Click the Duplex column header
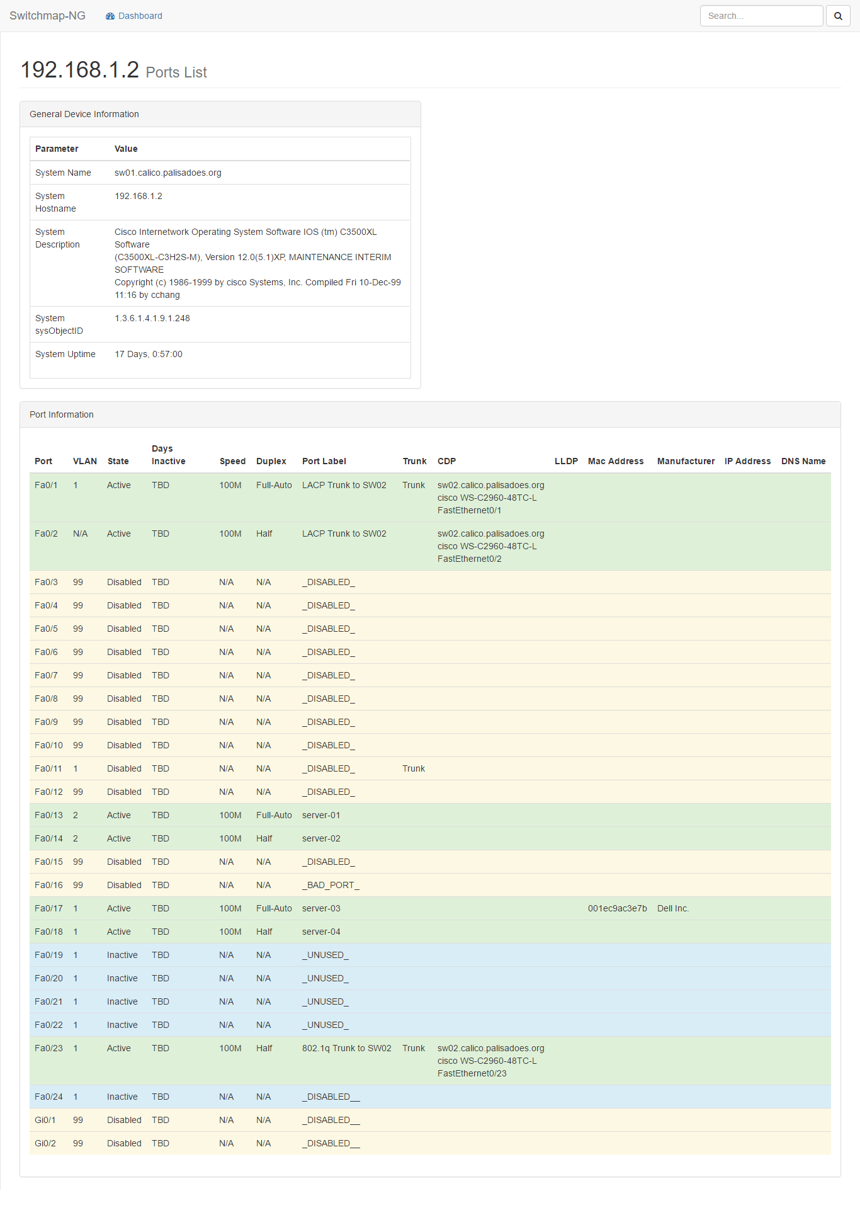860x1215 pixels. pyautogui.click(x=271, y=461)
